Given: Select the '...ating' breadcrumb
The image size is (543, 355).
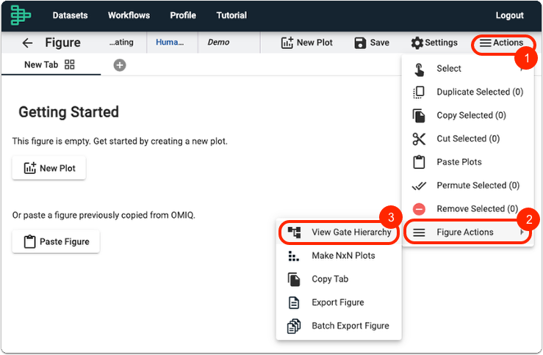Looking at the screenshot, I should point(121,42).
